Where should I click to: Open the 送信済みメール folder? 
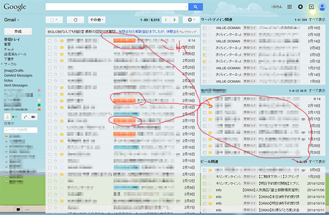15,54
